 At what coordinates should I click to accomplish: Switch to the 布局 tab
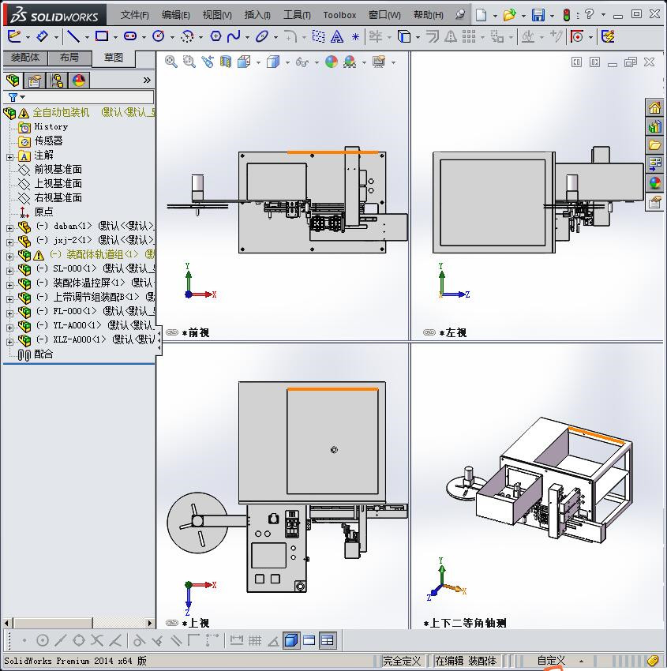click(69, 58)
